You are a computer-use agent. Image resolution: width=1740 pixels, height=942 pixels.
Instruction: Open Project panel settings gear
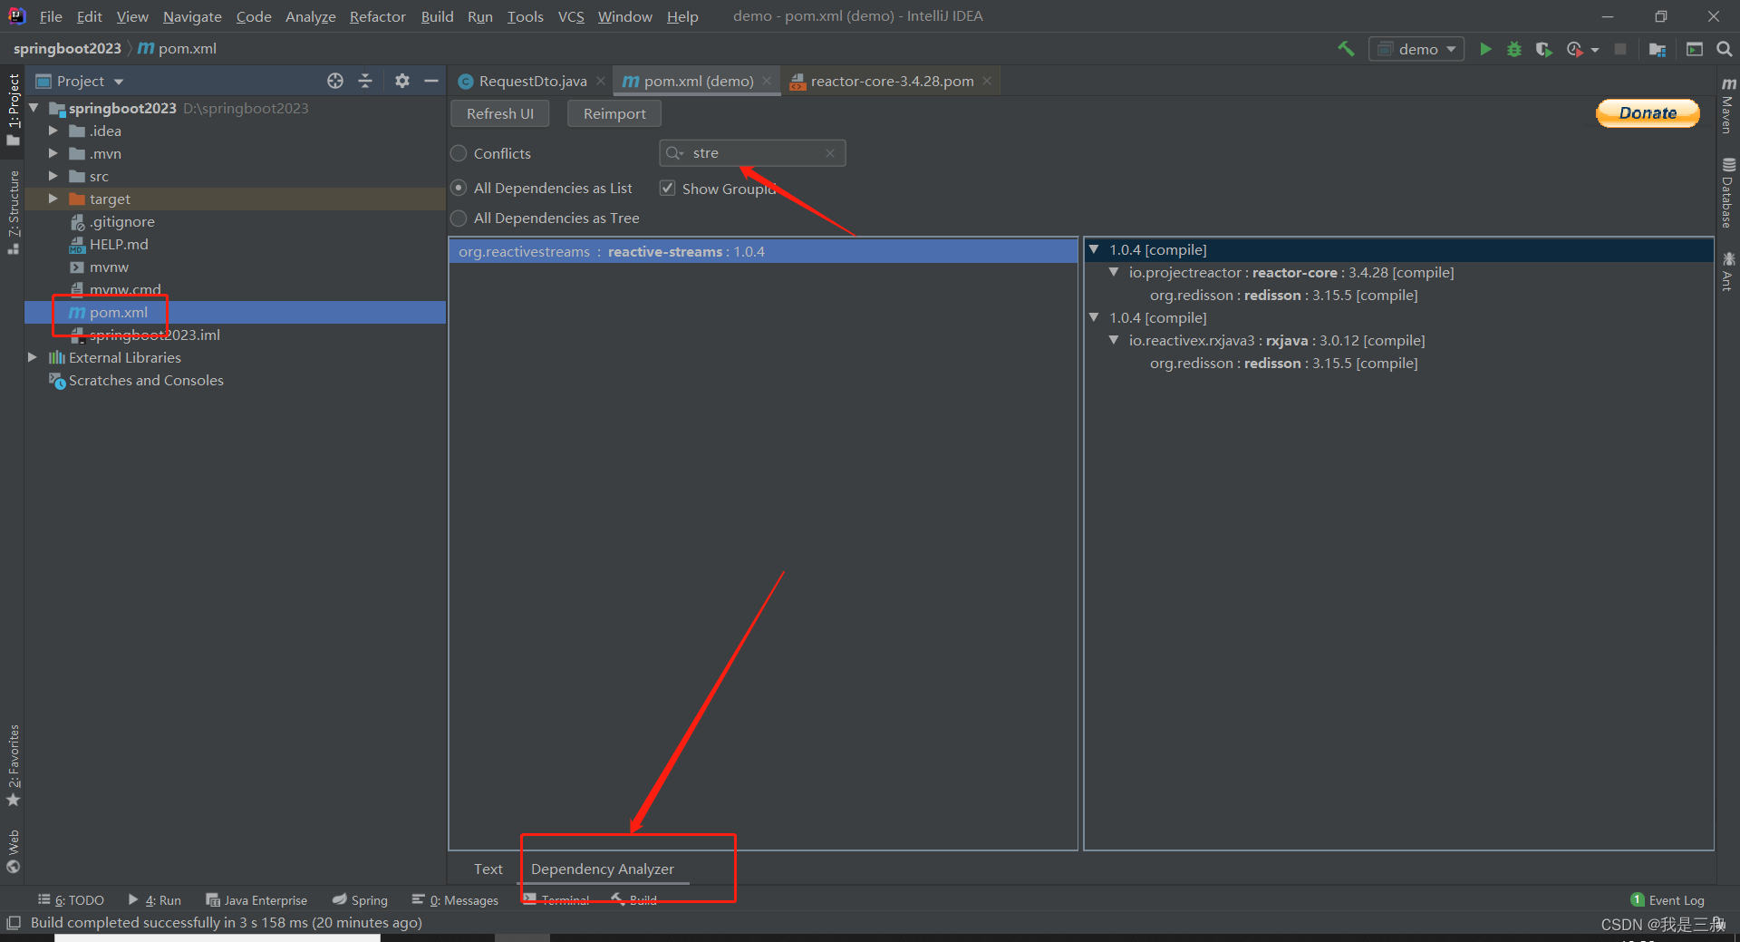[x=402, y=81]
